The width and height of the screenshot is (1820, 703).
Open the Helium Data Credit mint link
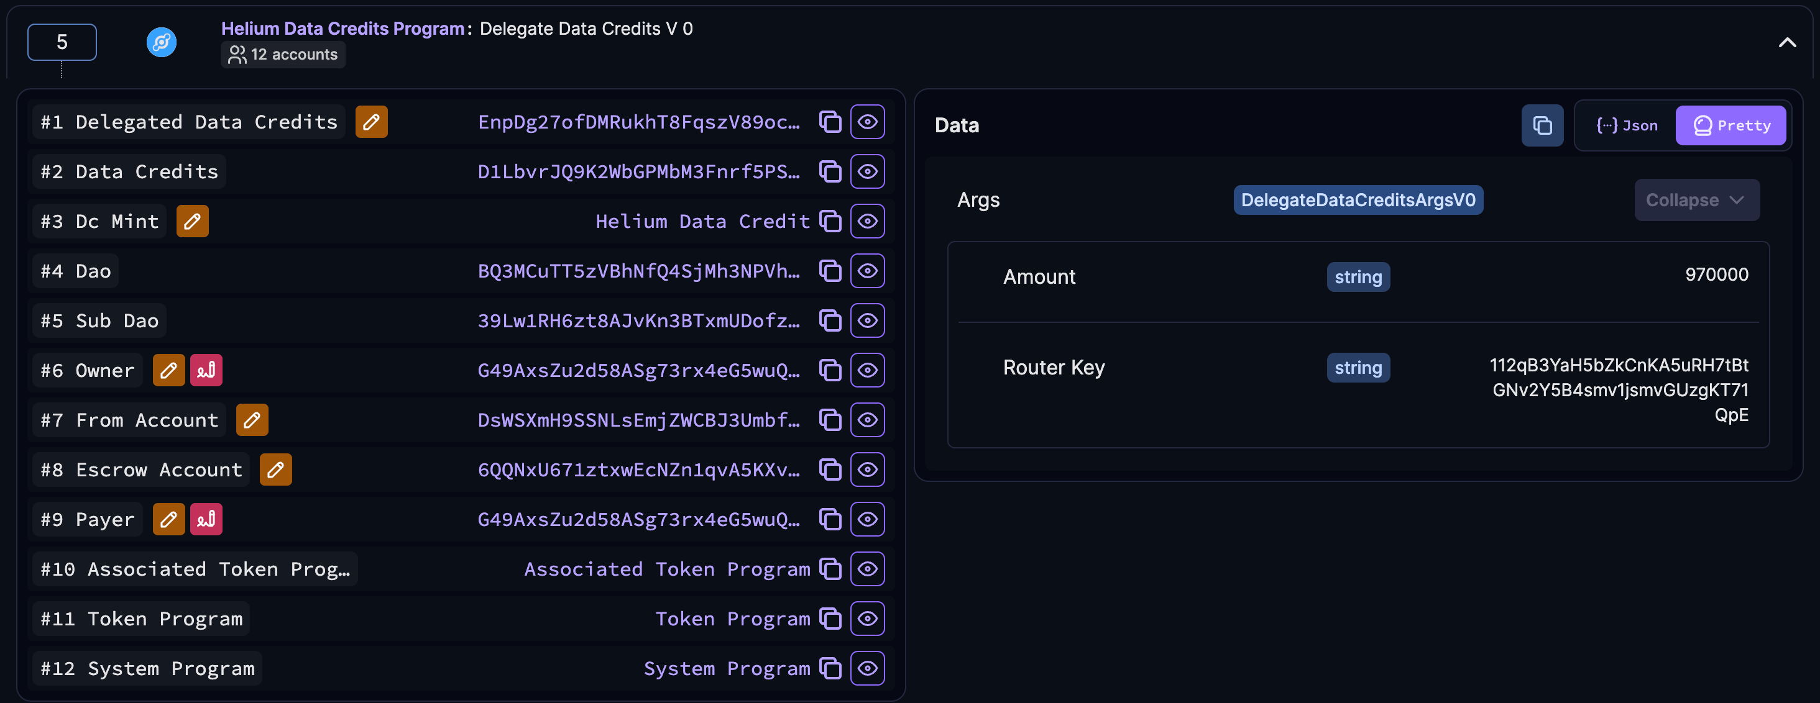(702, 222)
